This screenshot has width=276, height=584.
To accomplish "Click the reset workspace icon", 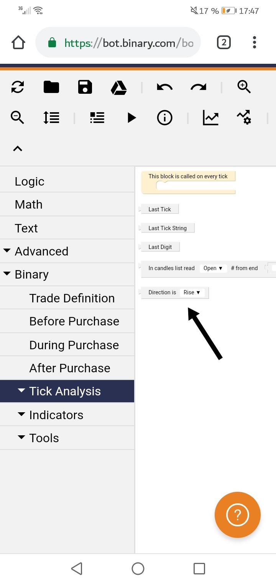I will tap(17, 87).
